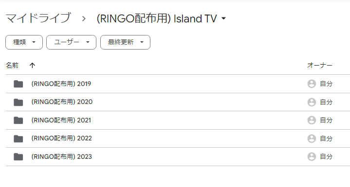350x187 pixels.
Task: Open the 種類 filter dropdown
Action: [x=24, y=42]
